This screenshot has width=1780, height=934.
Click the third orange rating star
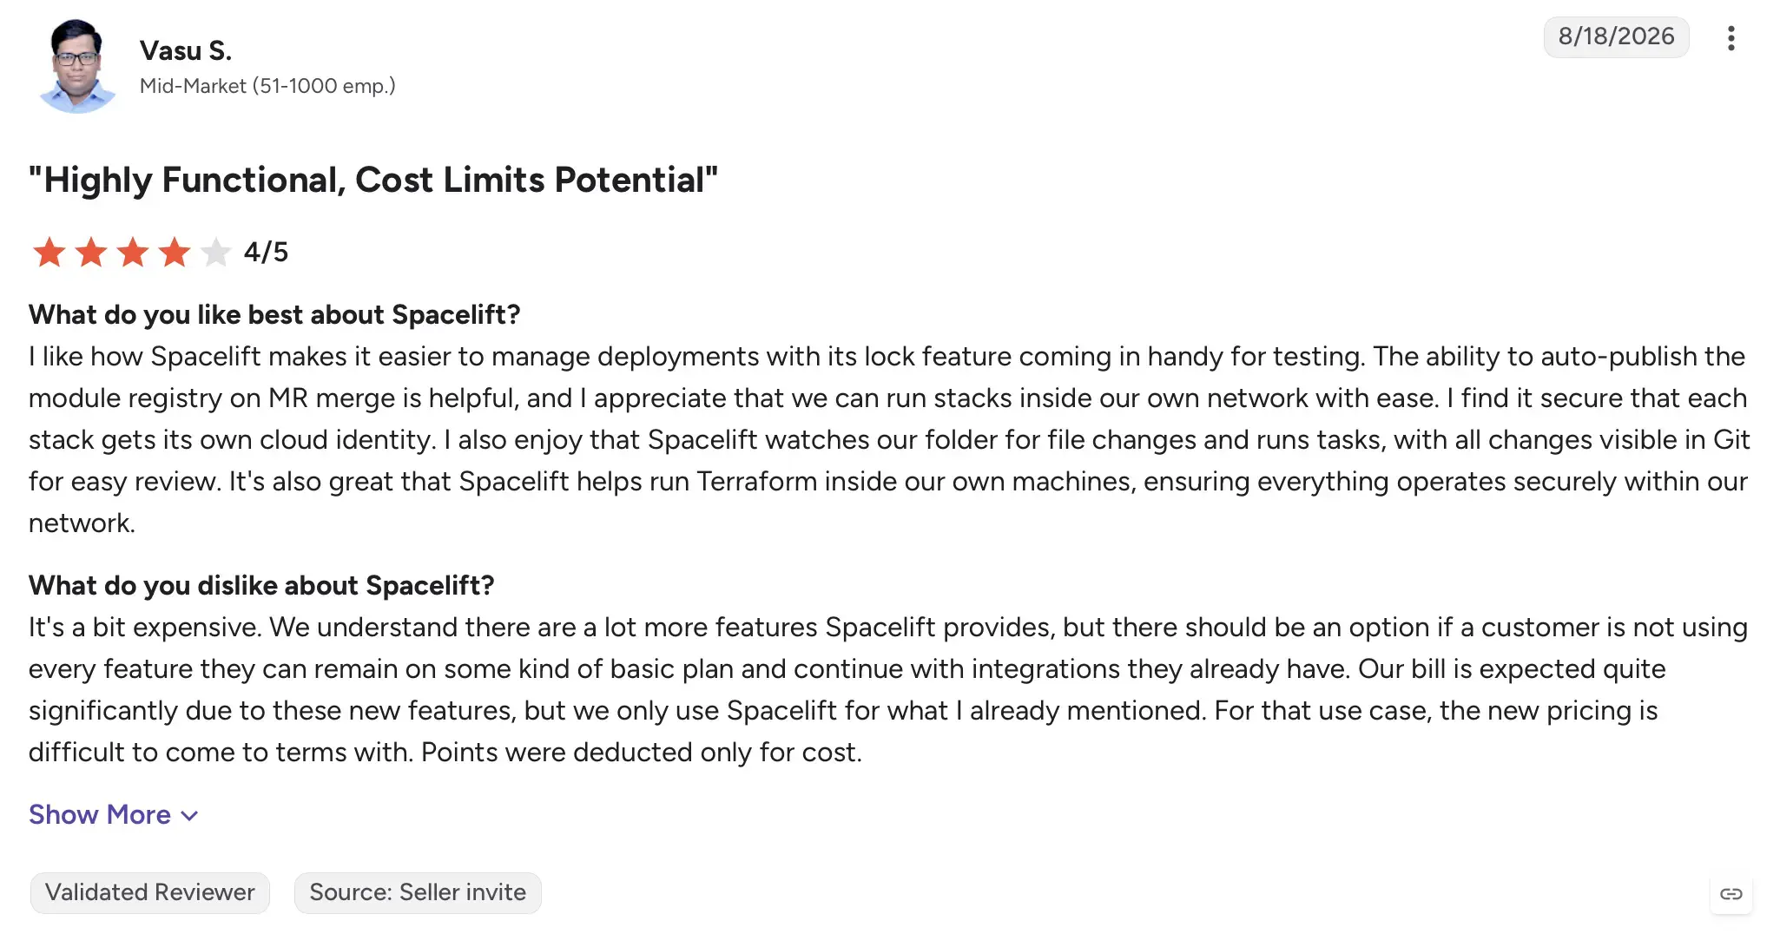point(133,253)
